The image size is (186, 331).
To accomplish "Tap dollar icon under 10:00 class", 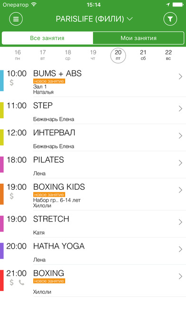I will [11, 83].
